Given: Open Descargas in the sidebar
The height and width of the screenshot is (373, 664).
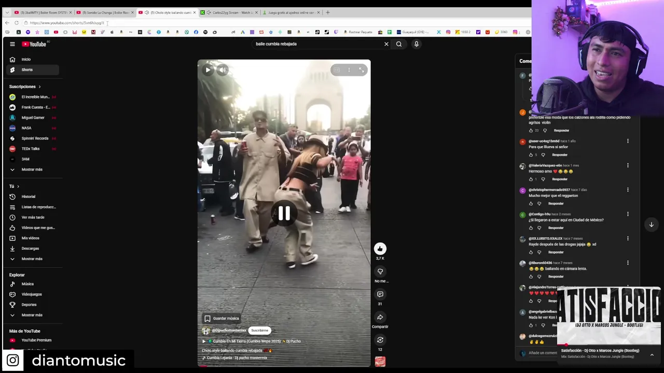Looking at the screenshot, I should coord(32,249).
